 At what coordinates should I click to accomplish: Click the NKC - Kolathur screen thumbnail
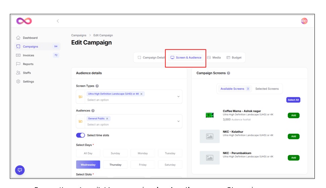(210, 136)
